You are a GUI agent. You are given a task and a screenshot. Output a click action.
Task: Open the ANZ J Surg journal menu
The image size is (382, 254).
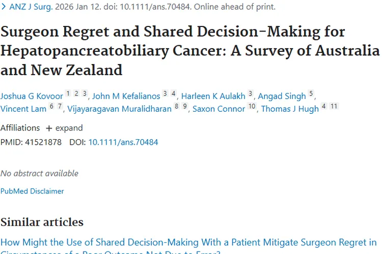point(31,7)
